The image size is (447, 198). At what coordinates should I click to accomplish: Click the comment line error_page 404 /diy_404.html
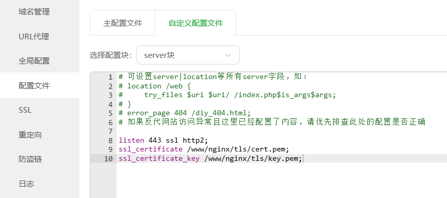click(x=185, y=113)
